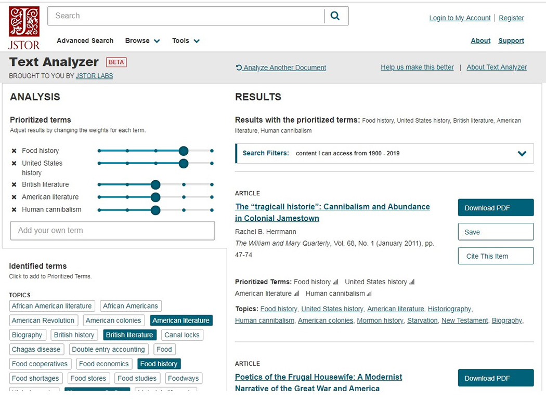Deselect Food history topic tag
The height and width of the screenshot is (413, 546).
[159, 364]
